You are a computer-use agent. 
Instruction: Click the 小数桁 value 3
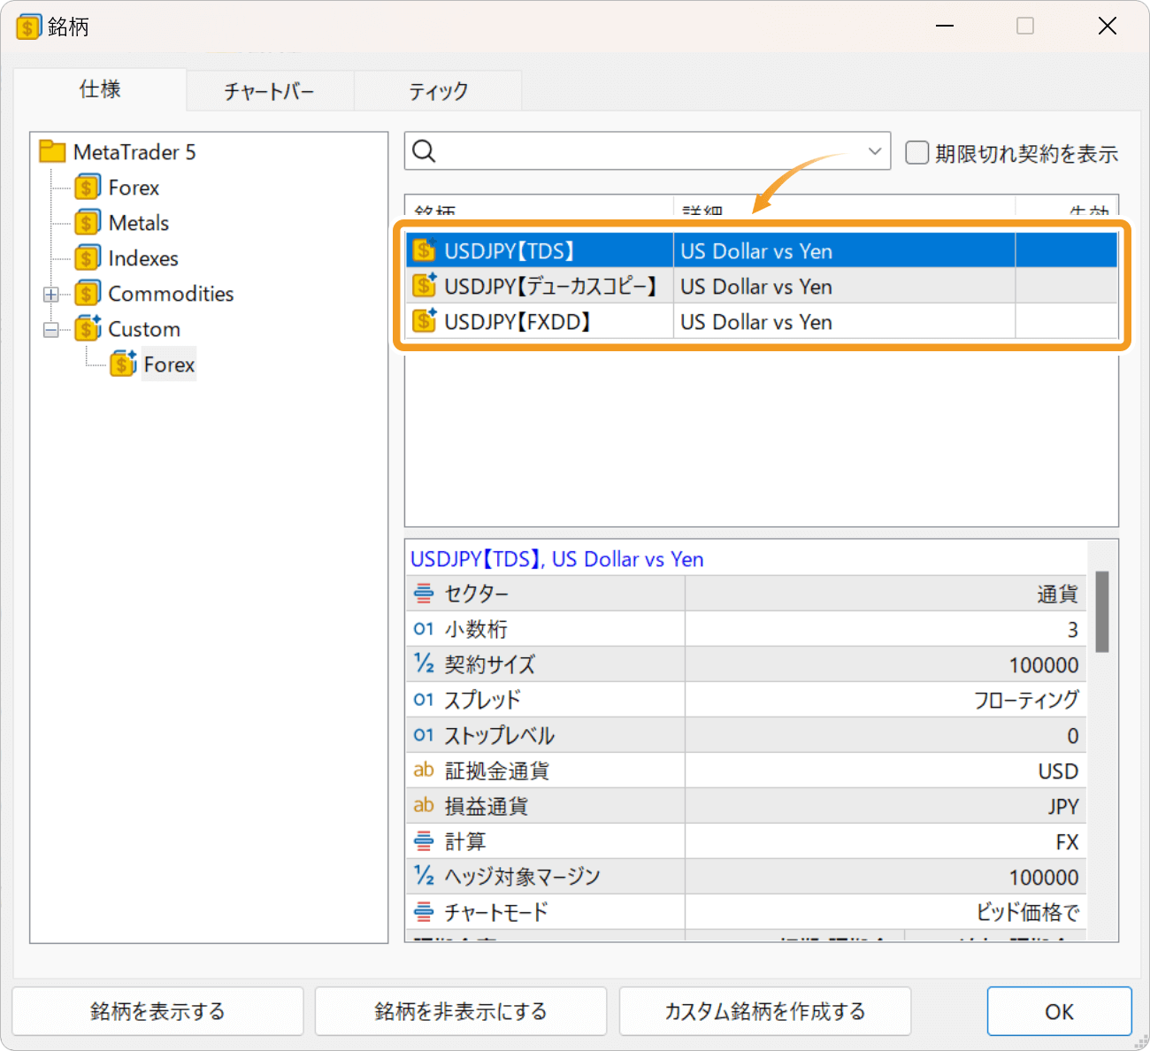pyautogui.click(x=1072, y=630)
